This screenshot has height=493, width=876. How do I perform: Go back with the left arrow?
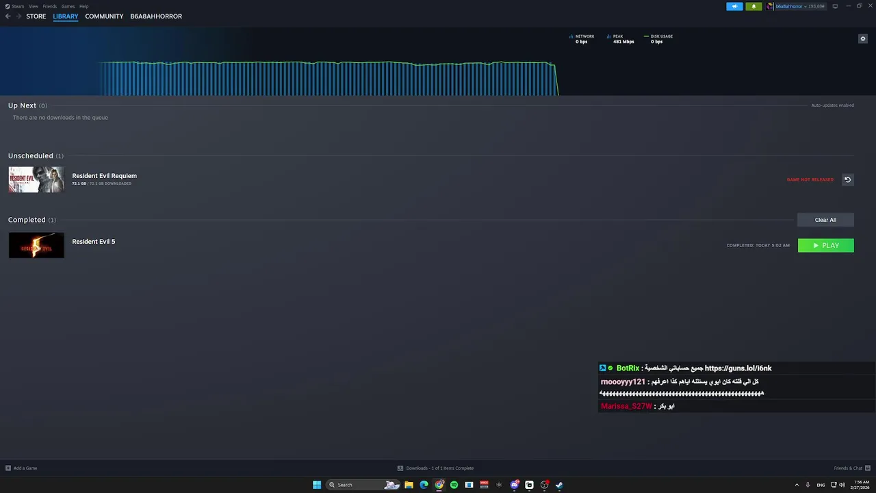(x=8, y=16)
